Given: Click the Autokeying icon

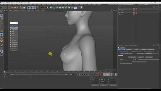Looking at the screenshot, I should coord(98,75).
